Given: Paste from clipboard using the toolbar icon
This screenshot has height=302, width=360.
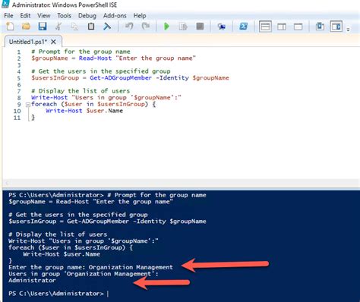Looking at the screenshot, I should tap(91, 27).
